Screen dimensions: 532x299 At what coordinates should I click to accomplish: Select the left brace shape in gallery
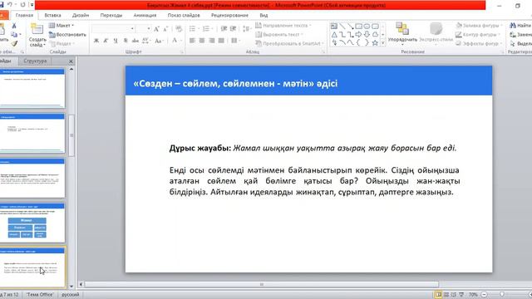tap(358, 43)
